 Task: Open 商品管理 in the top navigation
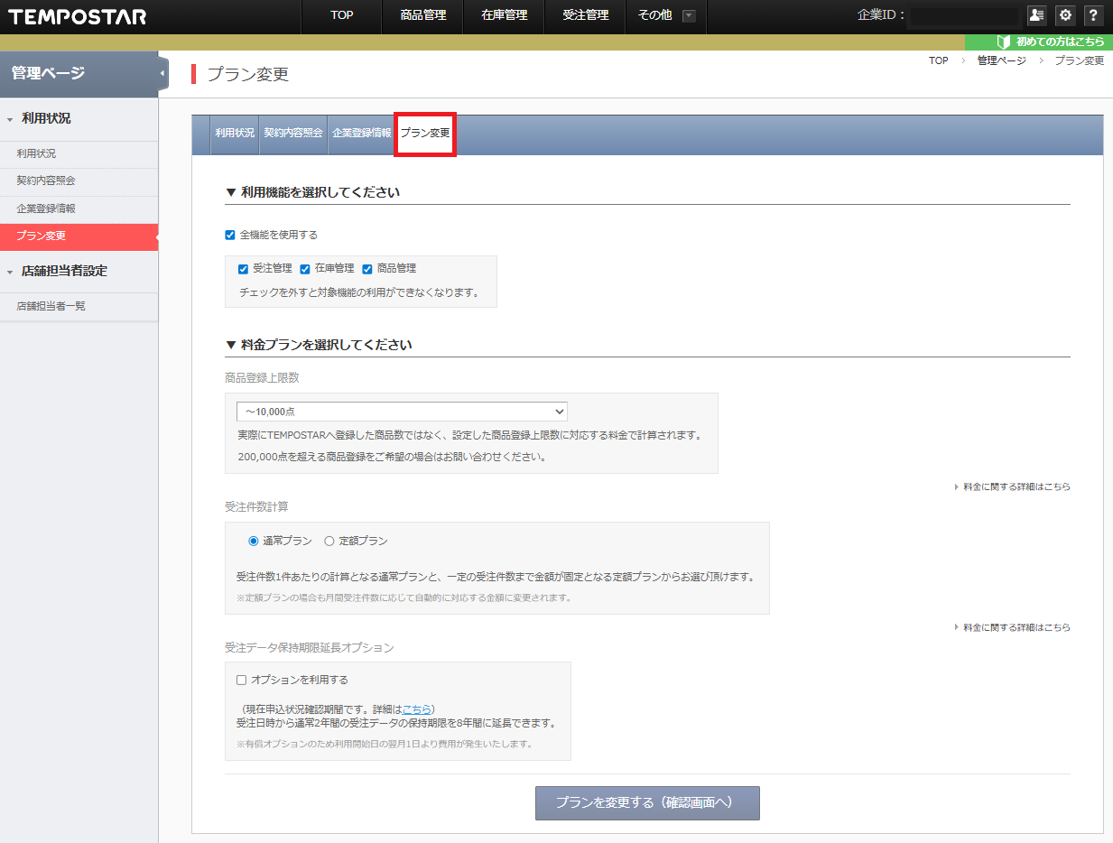point(422,16)
